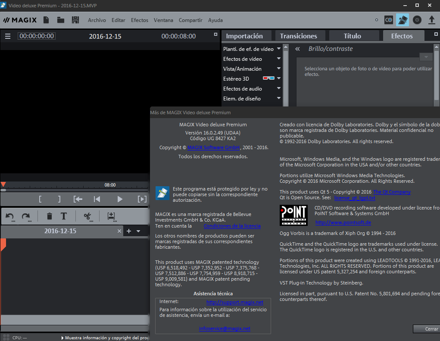This screenshot has width=440, height=341.
Task: Select the highlighted edit mode clapperboard icon
Action: click(403, 20)
